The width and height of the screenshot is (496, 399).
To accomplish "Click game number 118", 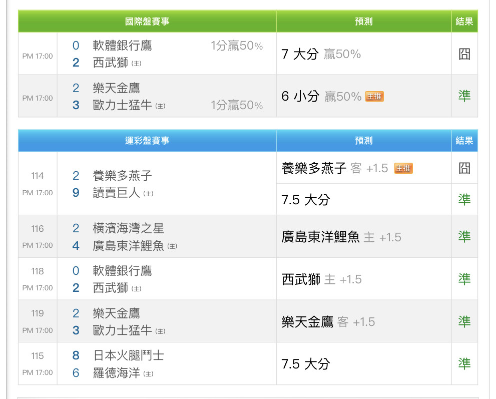I will coord(38,271).
